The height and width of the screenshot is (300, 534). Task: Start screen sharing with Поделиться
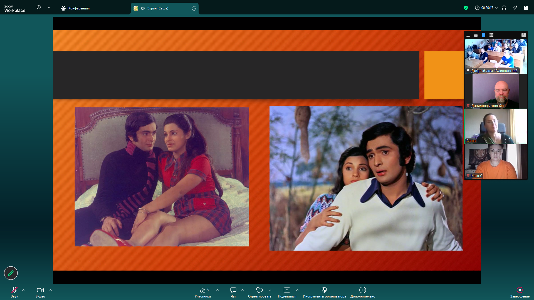coord(287,292)
